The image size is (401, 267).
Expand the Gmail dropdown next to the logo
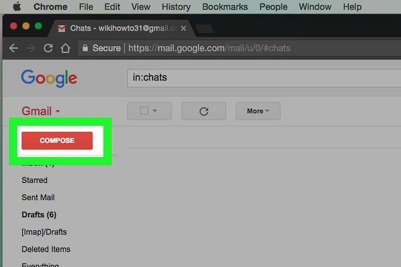pos(58,111)
